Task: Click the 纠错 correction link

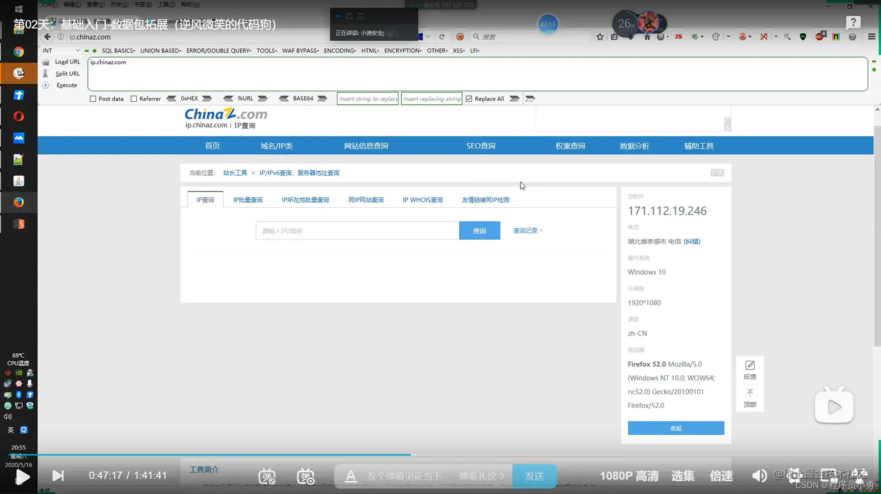Action: click(x=692, y=241)
